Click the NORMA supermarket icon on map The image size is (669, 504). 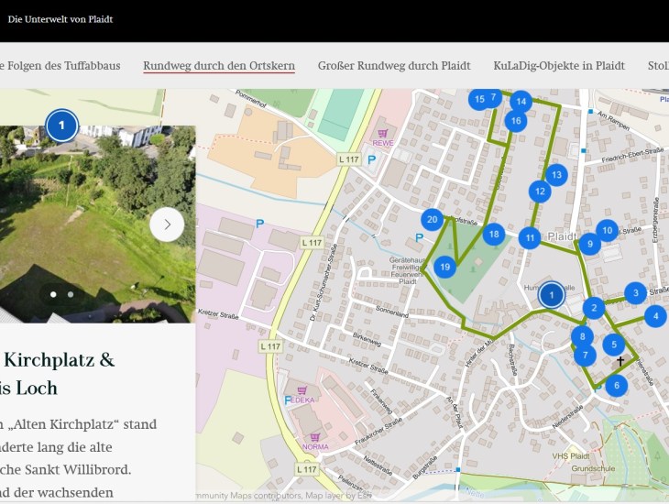click(x=314, y=437)
